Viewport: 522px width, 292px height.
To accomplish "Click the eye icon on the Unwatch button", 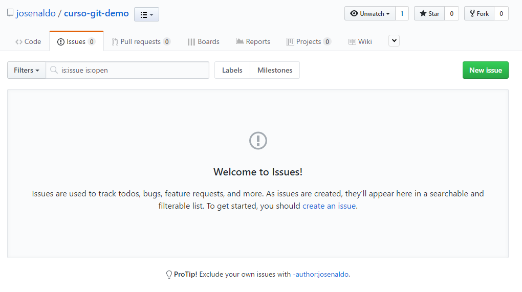I will 354,14.
